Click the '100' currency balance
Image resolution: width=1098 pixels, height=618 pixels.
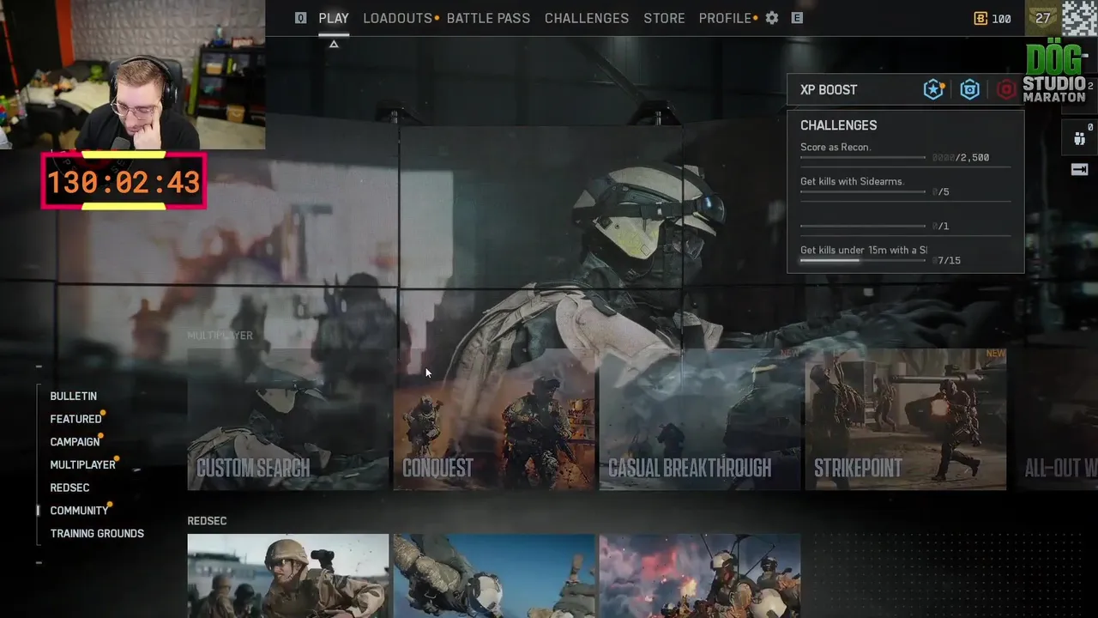click(x=1001, y=19)
